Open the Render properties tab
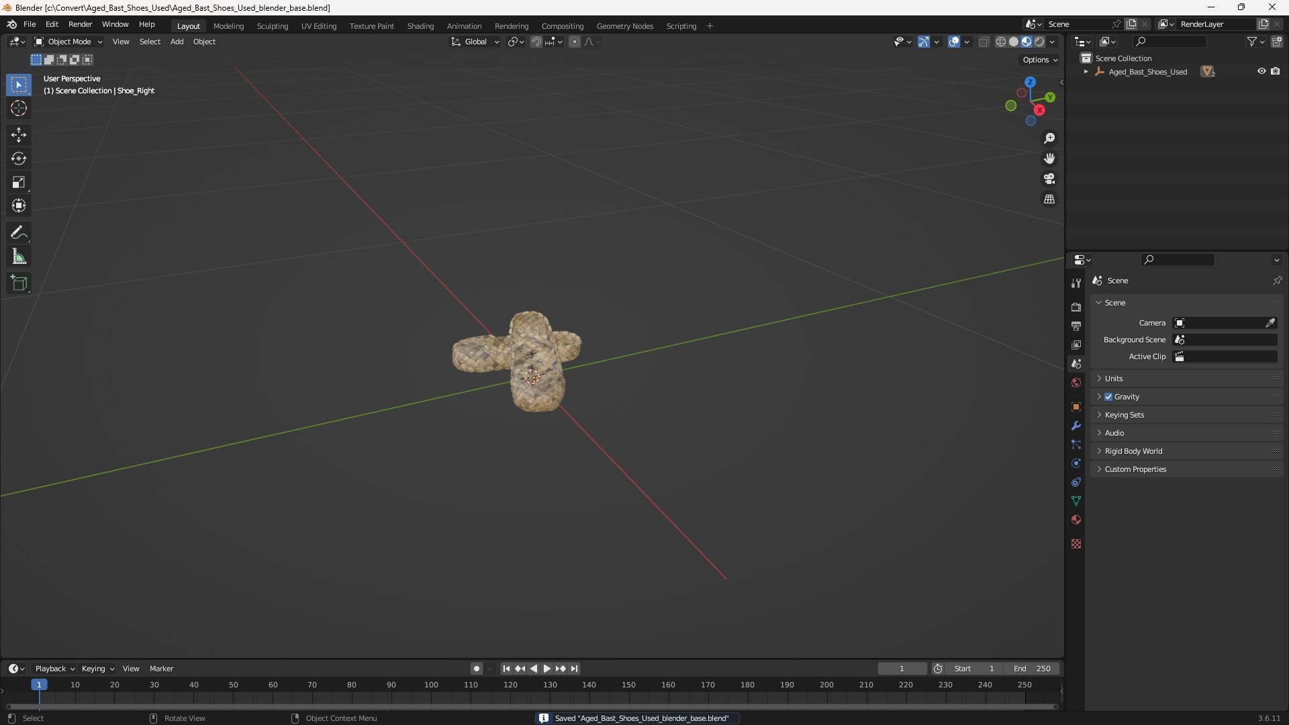This screenshot has height=725, width=1289. click(x=1076, y=307)
